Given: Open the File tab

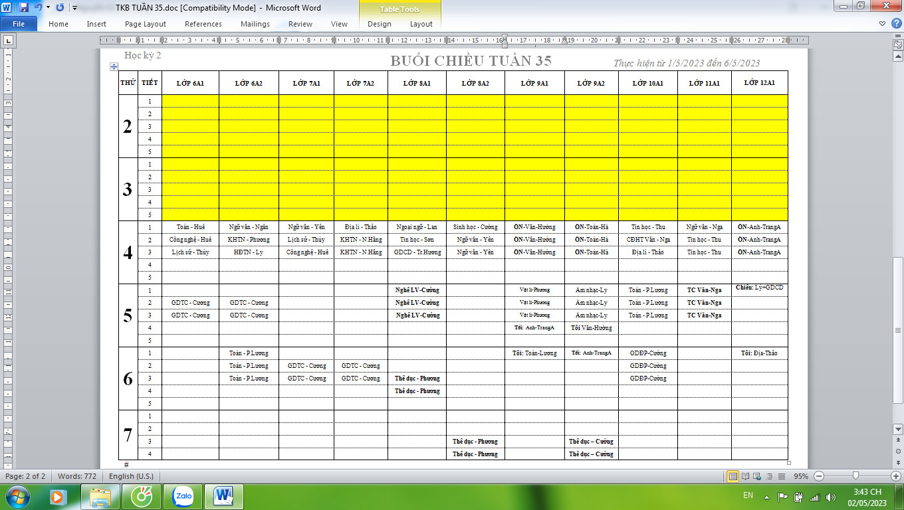Looking at the screenshot, I should pos(19,24).
